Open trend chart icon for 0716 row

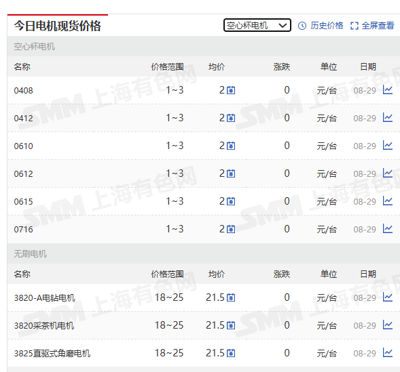[388, 229]
